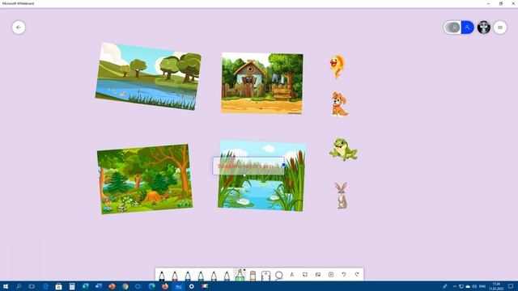The width and height of the screenshot is (518, 291).
Task: Select the lake landscape picture
Action: [x=148, y=76]
